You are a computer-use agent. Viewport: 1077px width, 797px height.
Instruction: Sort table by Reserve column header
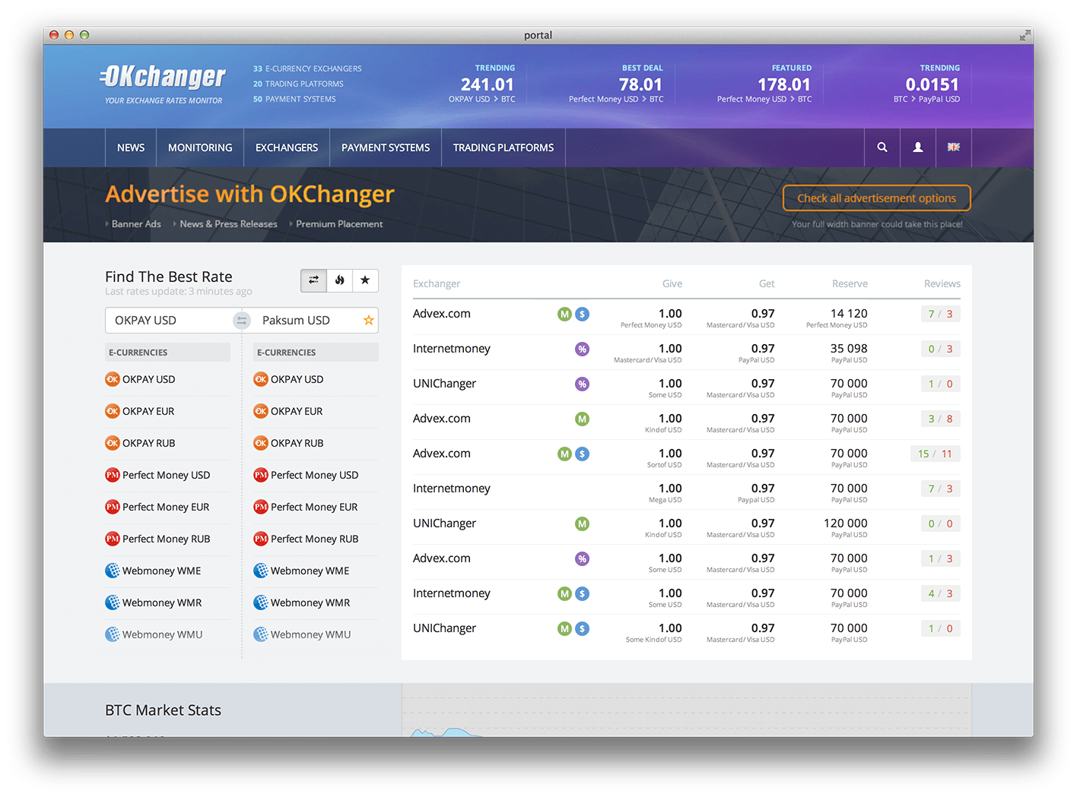pyautogui.click(x=850, y=283)
